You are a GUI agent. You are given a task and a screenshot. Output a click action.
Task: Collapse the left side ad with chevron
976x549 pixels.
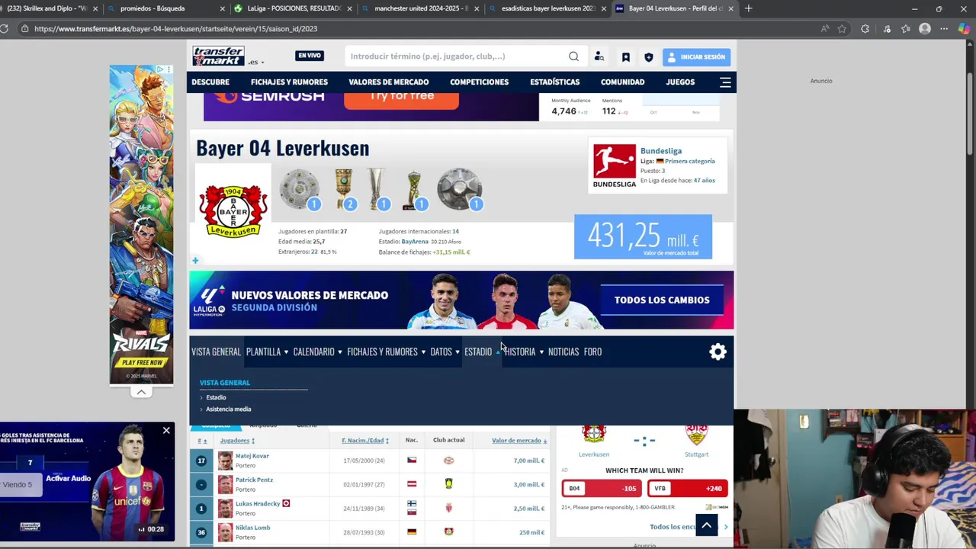pyautogui.click(x=141, y=392)
